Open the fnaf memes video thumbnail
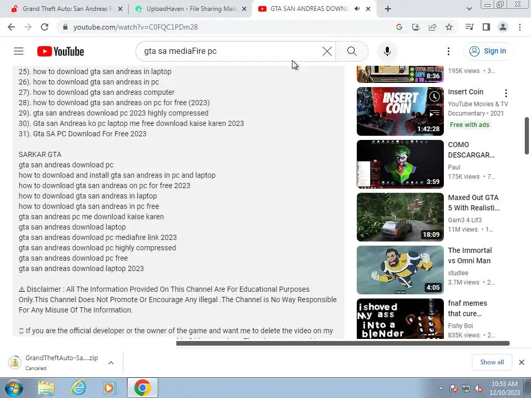This screenshot has height=398, width=531. [400, 319]
